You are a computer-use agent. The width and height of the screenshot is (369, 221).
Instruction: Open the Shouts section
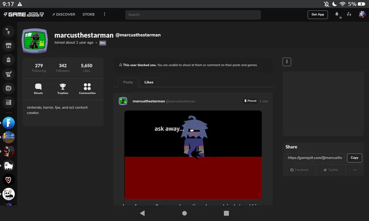click(x=38, y=89)
